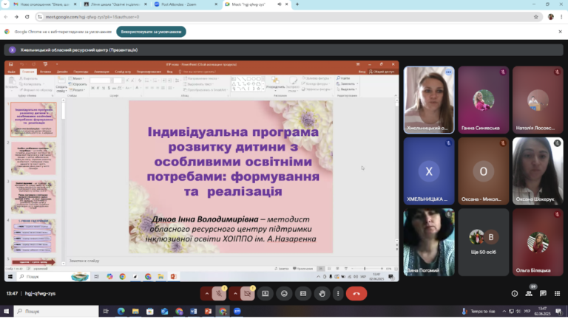Click the red Leave call button

[356, 294]
